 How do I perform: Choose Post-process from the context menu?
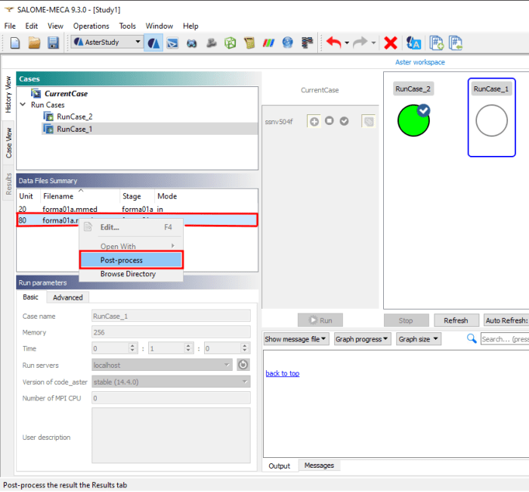click(131, 260)
